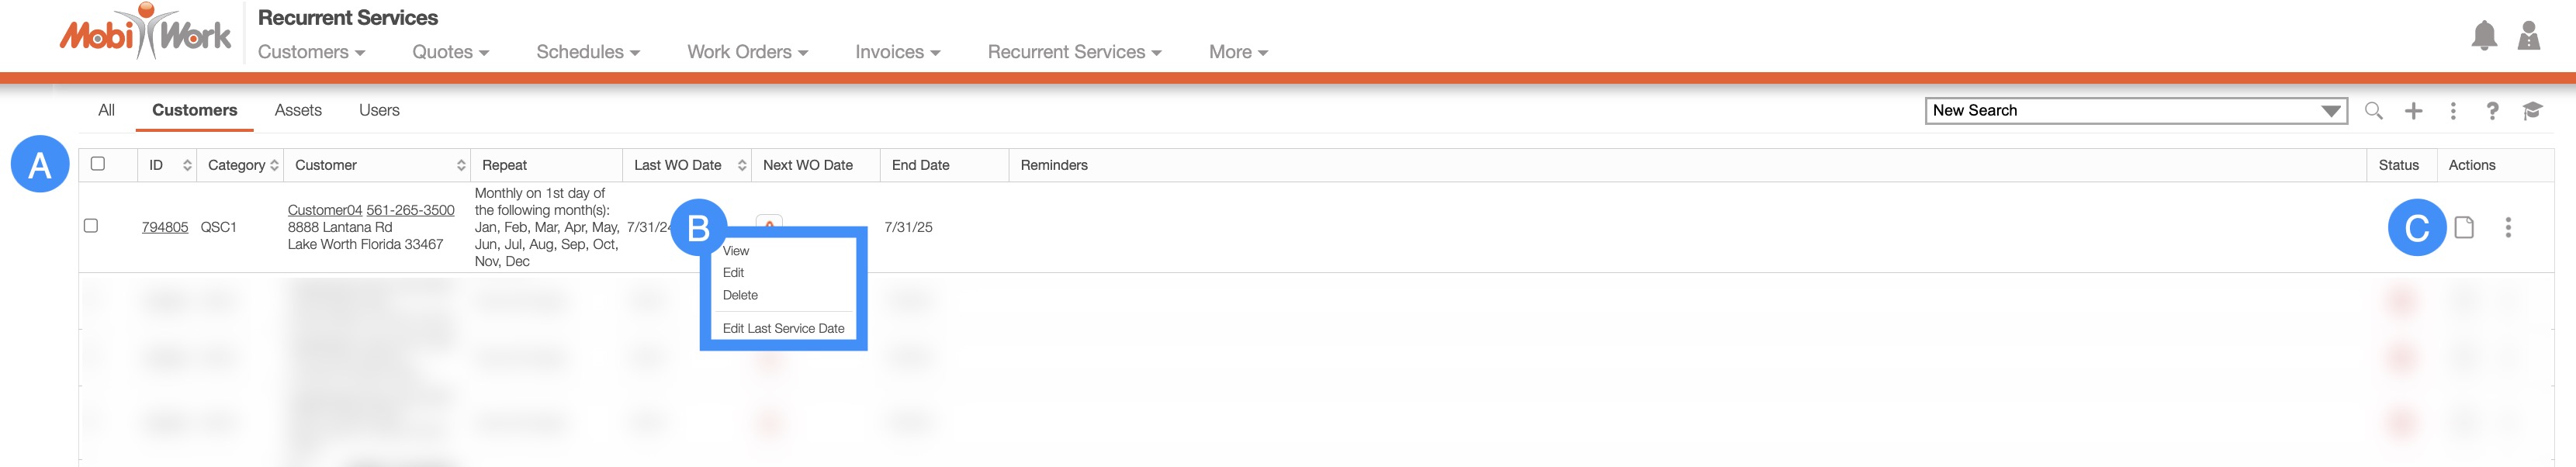Click the MobiWork logo
2576x467 pixels.
(x=146, y=35)
